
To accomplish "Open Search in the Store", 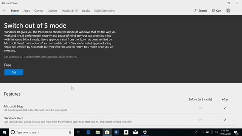I will coord(200,11).
